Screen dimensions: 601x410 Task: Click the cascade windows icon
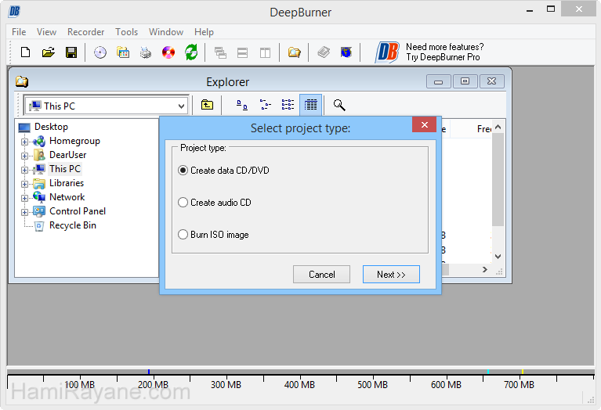coord(220,52)
